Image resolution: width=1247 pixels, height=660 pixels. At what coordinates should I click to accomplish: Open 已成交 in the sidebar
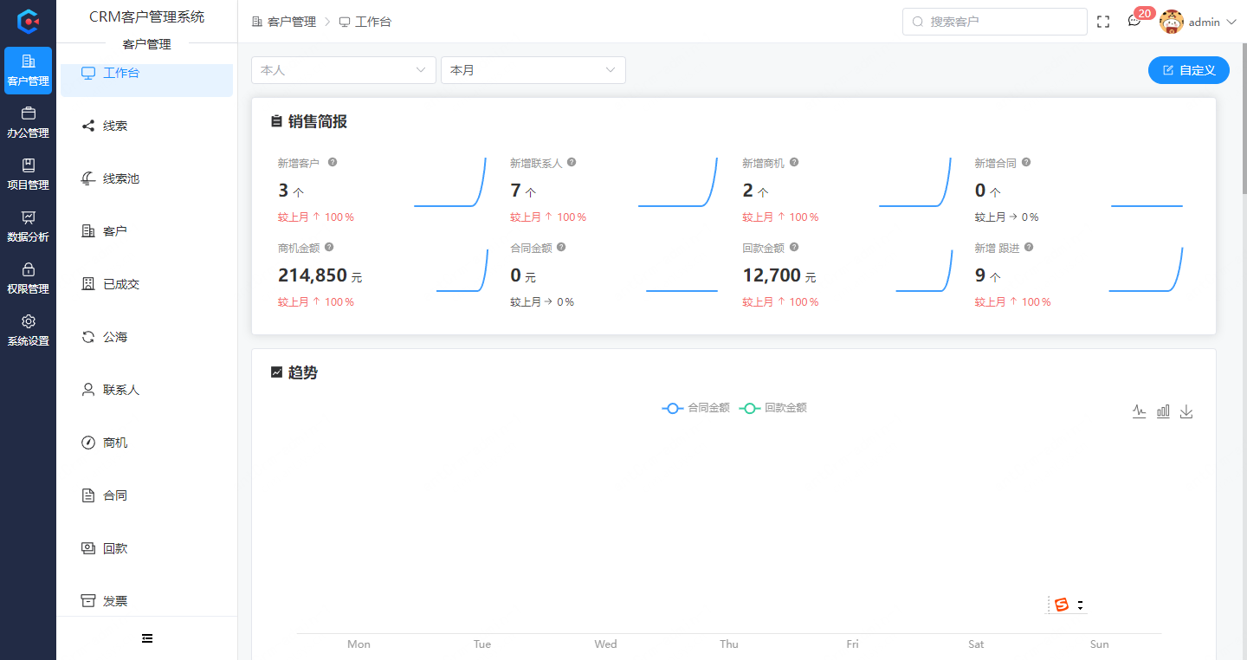tap(146, 284)
